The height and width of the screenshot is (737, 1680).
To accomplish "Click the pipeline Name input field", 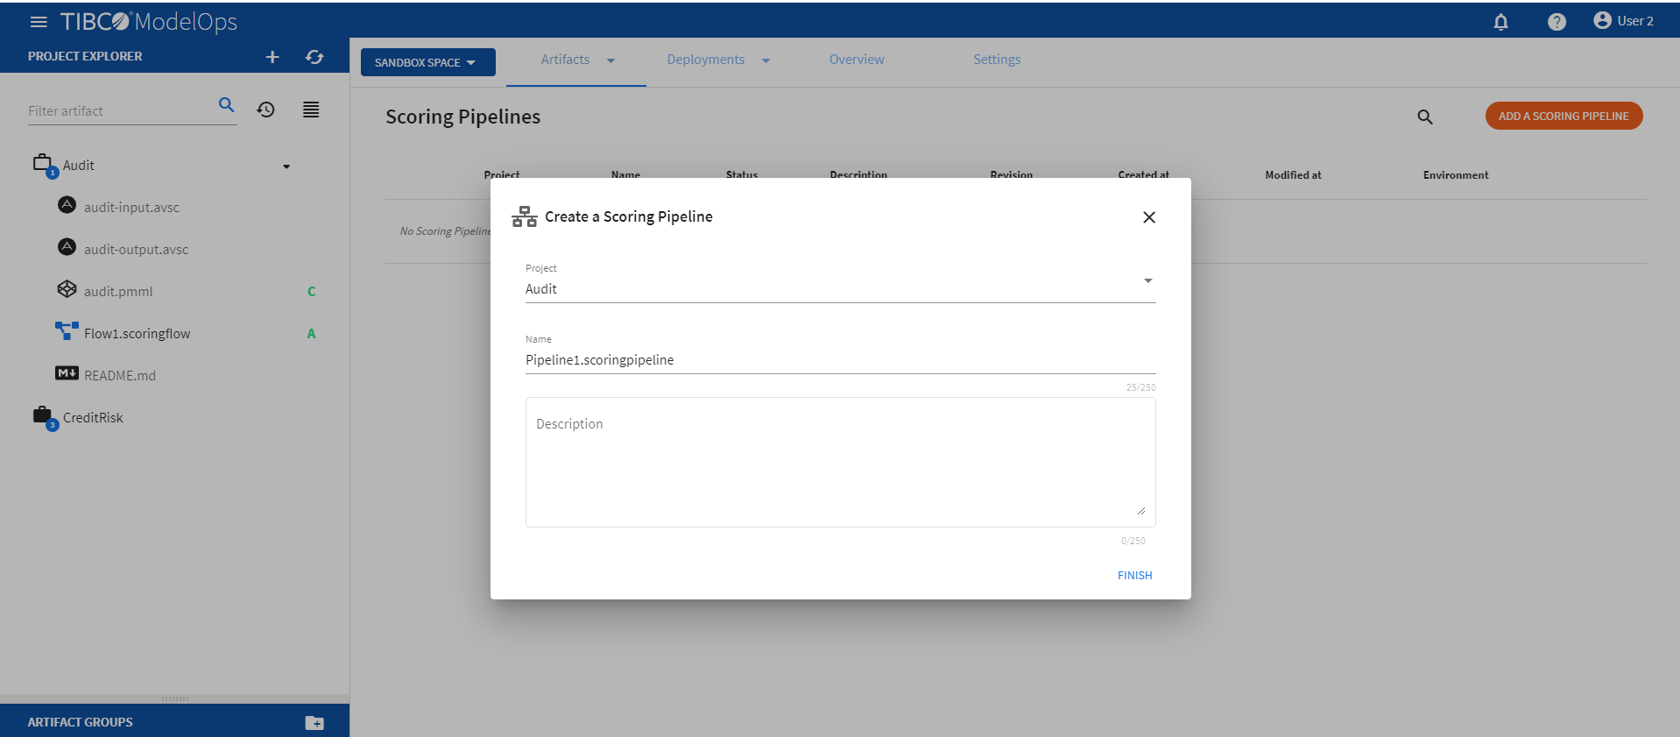I will point(839,360).
